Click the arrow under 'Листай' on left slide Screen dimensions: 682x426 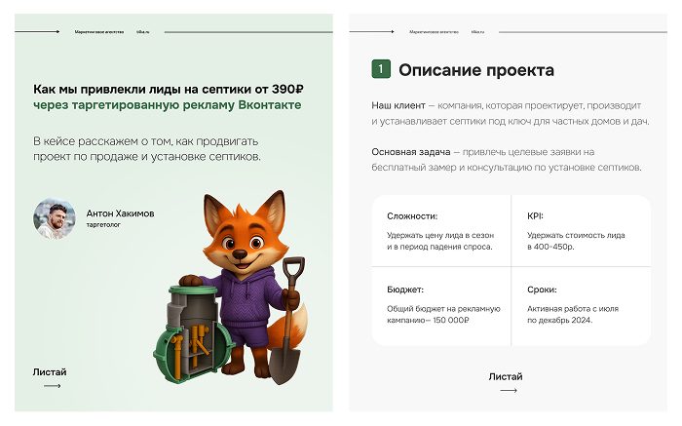pyautogui.click(x=52, y=386)
